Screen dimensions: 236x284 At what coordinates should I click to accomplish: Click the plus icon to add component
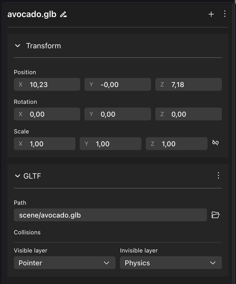pyautogui.click(x=211, y=14)
